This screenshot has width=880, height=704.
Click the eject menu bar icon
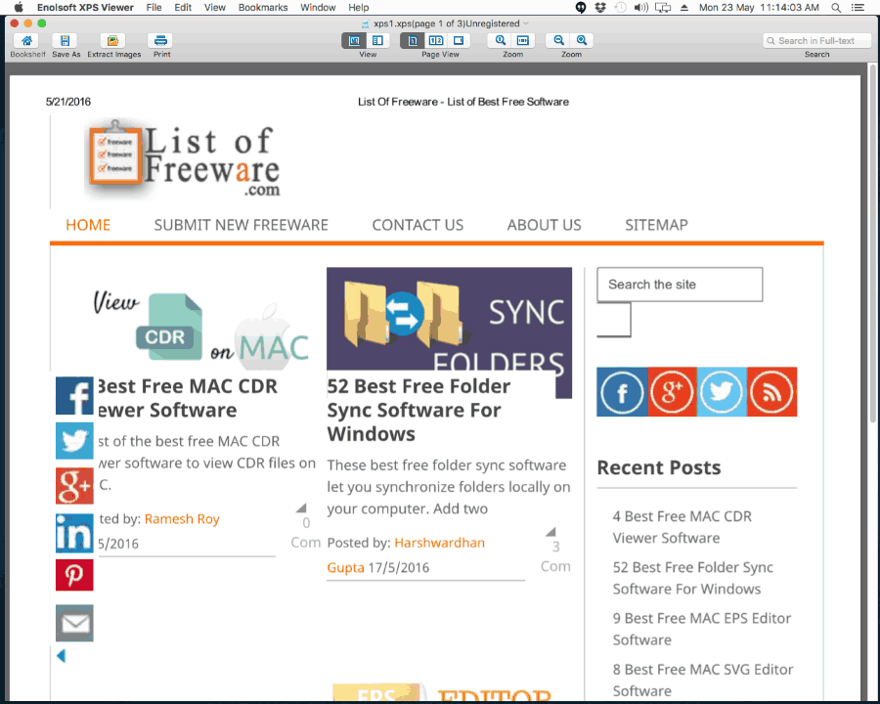pos(684,7)
